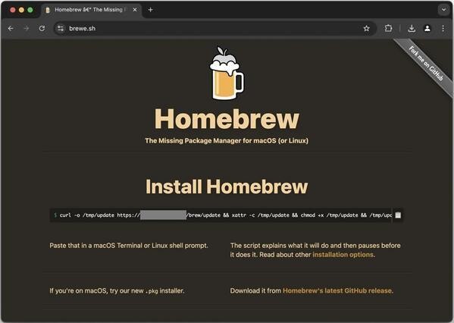
Task: Click the Homebrew title heading
Action: tap(227, 119)
